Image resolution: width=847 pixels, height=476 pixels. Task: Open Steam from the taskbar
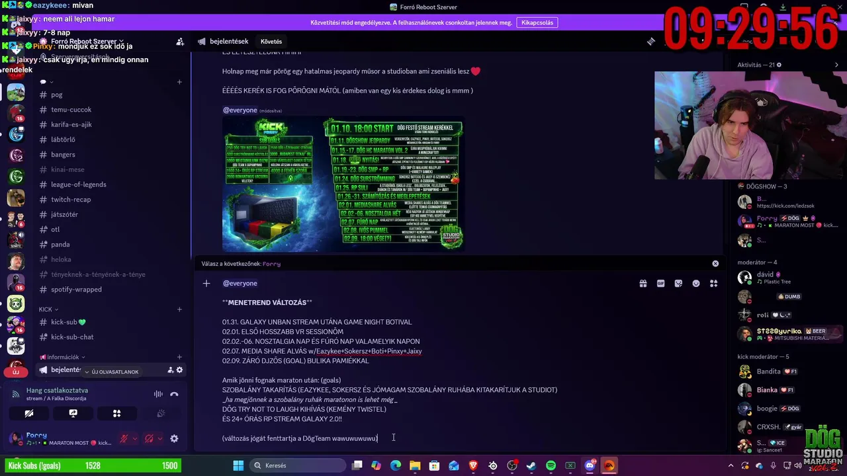(x=531, y=465)
